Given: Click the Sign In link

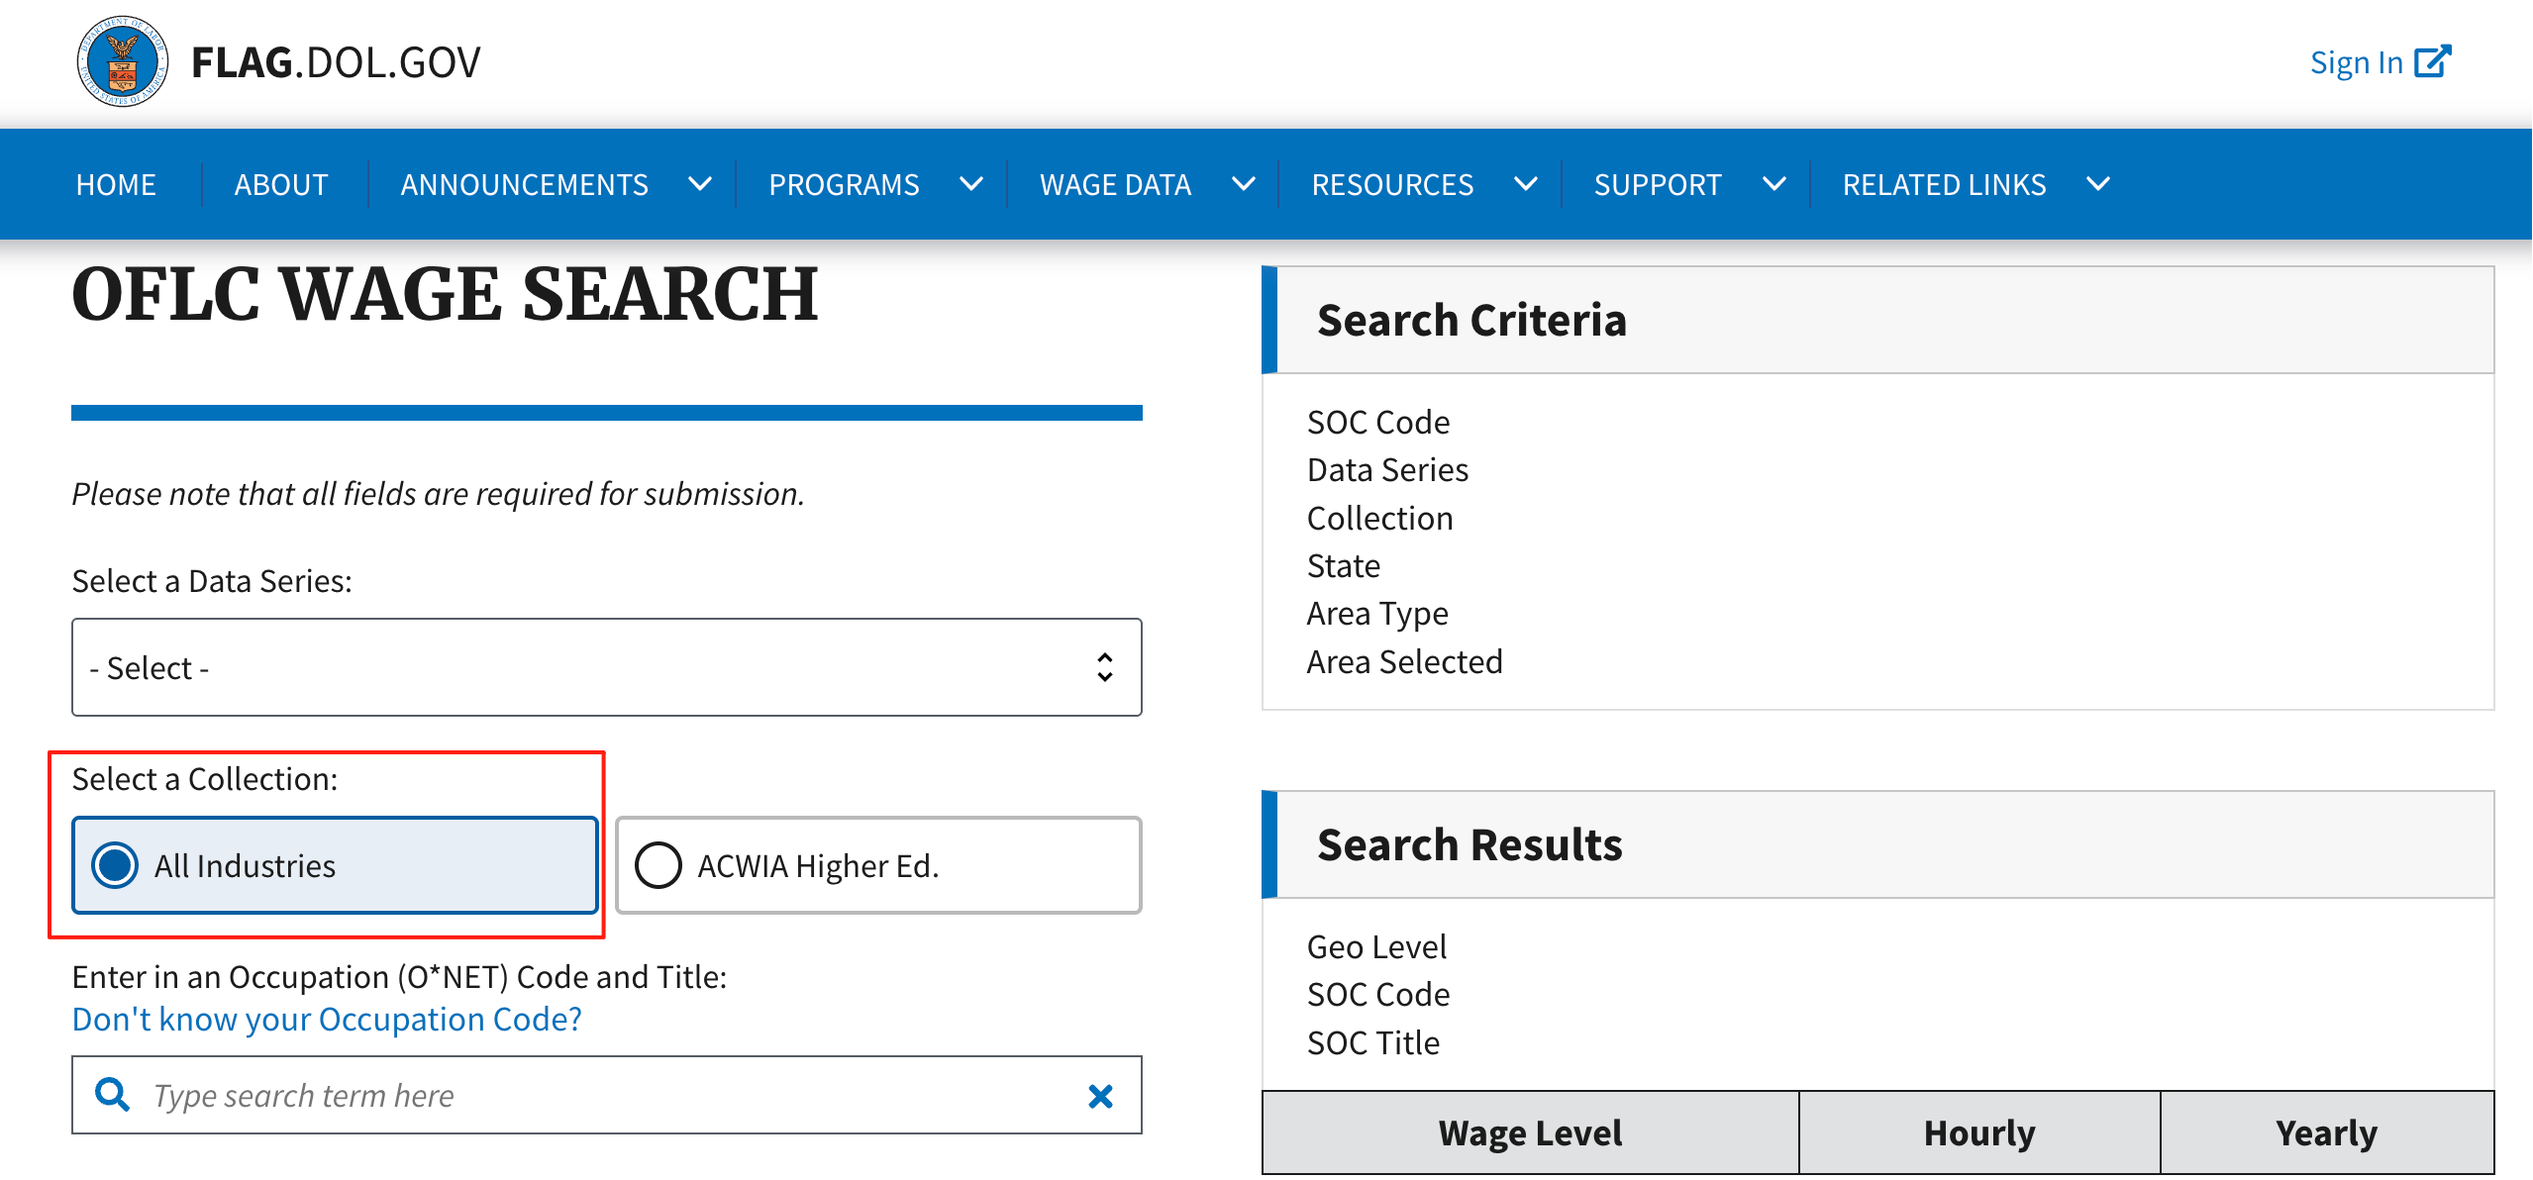Looking at the screenshot, I should click(2356, 62).
